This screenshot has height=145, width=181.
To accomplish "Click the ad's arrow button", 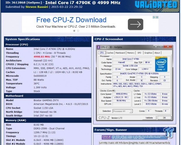I will (x=135, y=24).
